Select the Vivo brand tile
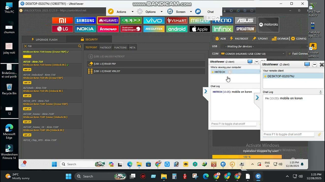The image size is (325, 182). [154, 21]
